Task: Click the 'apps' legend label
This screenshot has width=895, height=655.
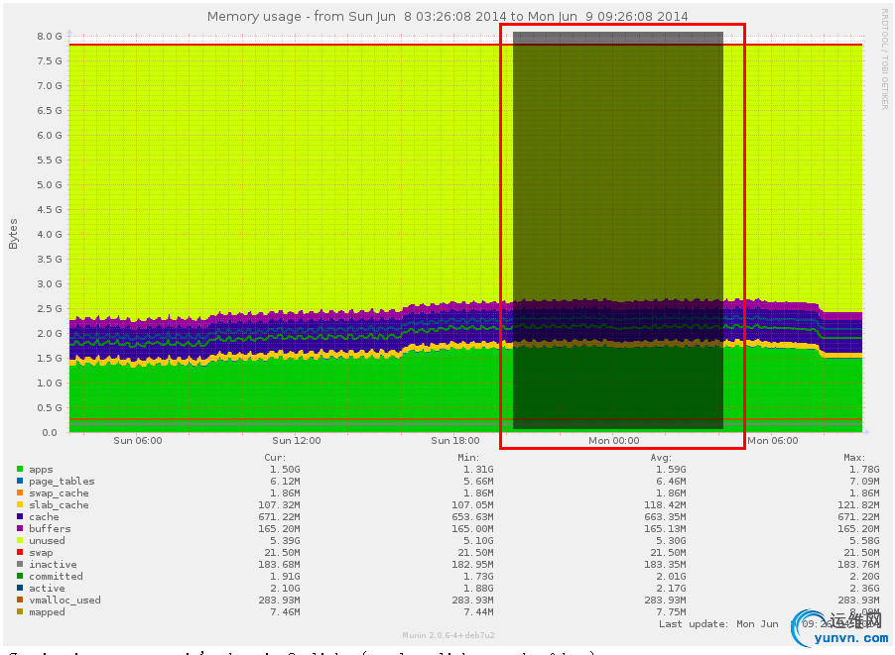Action: 41,470
